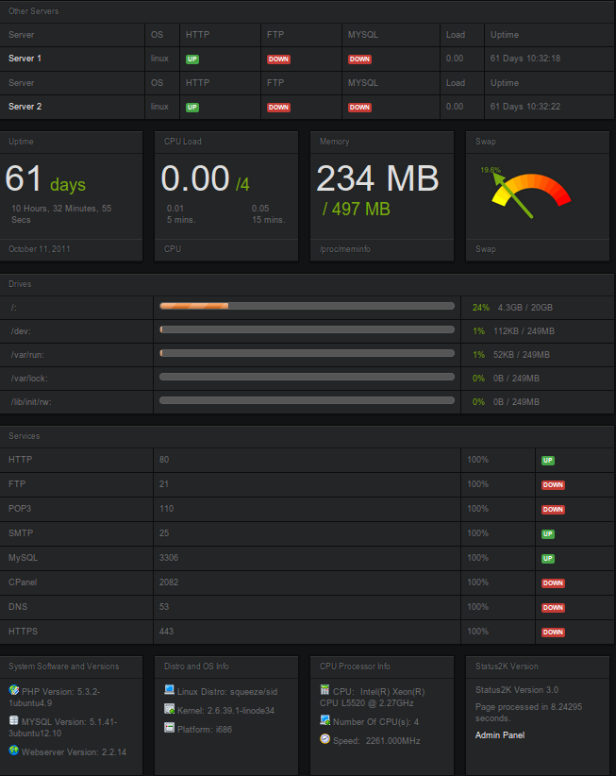Image resolution: width=616 pixels, height=776 pixels.
Task: Click the MYSQL Version database icon
Action: [14, 720]
